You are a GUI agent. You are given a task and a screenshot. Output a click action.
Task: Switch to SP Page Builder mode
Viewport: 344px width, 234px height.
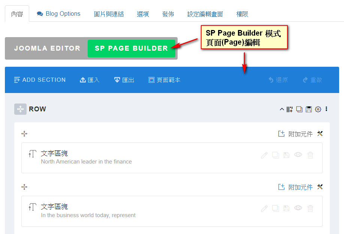[131, 48]
